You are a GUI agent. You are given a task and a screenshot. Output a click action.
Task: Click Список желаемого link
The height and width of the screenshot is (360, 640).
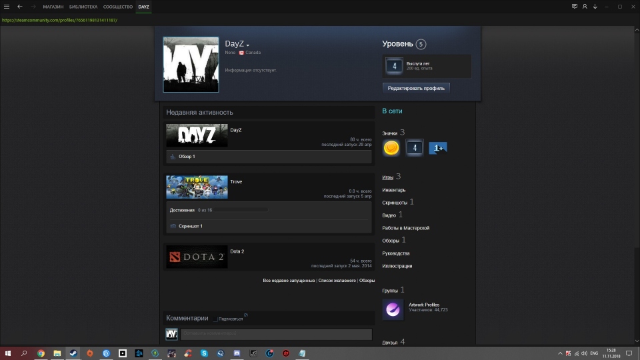(337, 281)
